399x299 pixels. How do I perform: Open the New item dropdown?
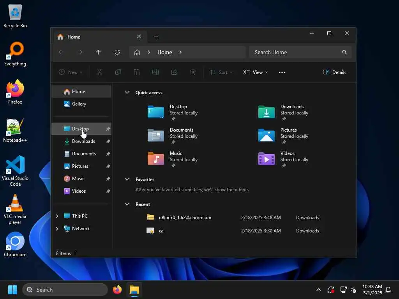[x=71, y=72]
